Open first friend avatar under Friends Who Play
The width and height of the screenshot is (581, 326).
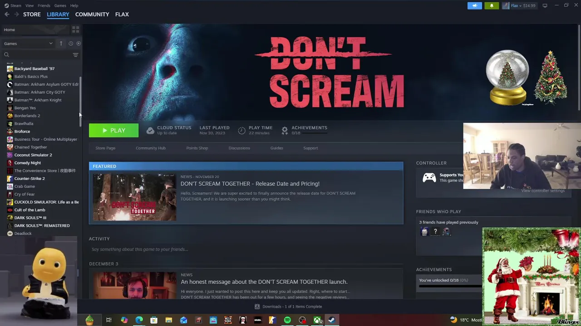(x=424, y=232)
